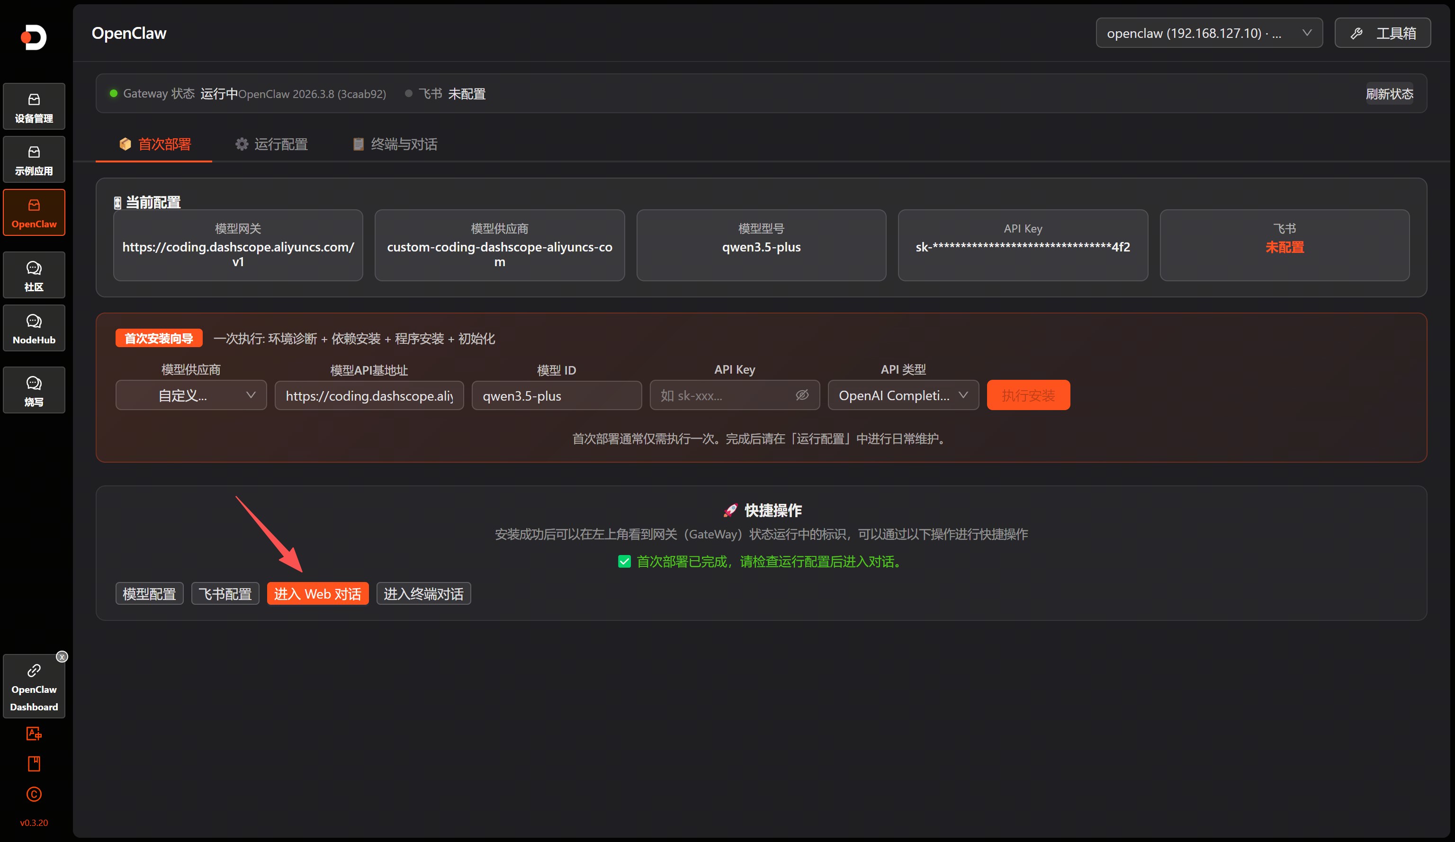Expand the openclaw device selector dropdown
Viewport: 1455px width, 842px height.
click(x=1209, y=34)
